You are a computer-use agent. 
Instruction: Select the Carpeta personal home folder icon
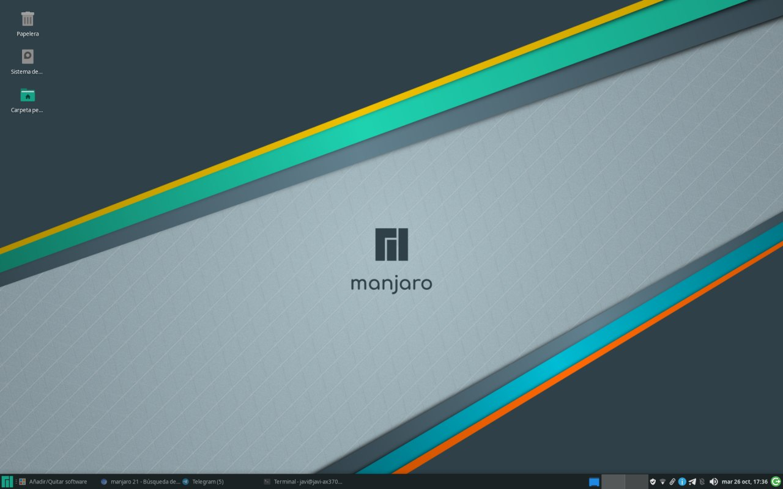click(28, 100)
